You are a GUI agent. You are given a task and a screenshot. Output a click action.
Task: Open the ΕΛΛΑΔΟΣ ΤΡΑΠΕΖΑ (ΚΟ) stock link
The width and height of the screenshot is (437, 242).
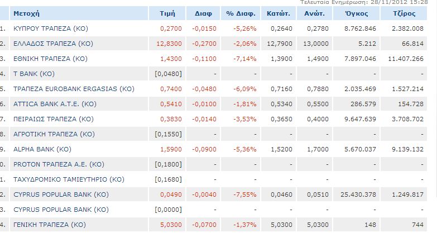coord(53,44)
